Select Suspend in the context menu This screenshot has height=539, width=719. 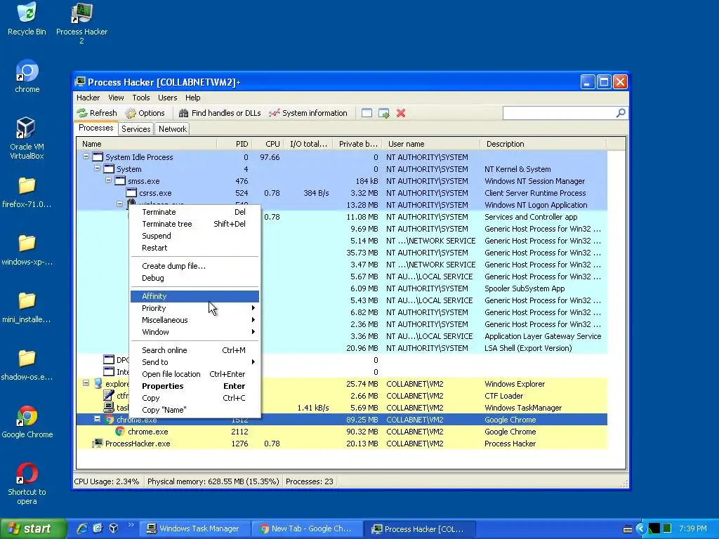pos(194,236)
